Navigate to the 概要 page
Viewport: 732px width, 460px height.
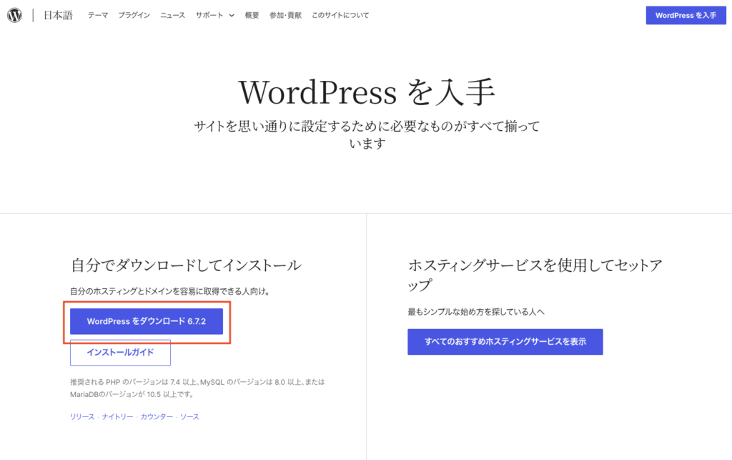point(252,15)
